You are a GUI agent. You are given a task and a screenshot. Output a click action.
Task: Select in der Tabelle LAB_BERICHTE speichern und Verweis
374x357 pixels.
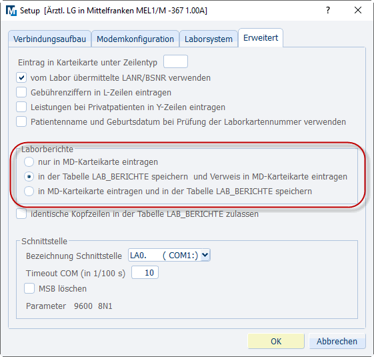(x=29, y=176)
